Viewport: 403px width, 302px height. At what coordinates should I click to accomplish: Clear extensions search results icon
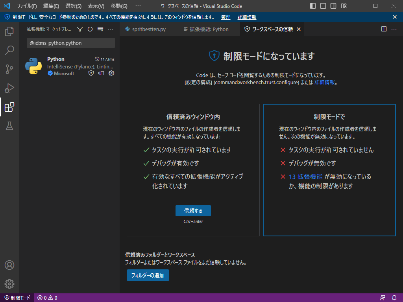100,29
